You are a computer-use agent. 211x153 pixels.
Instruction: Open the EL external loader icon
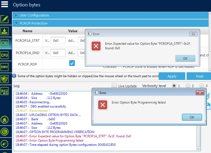pyautogui.click(x=5, y=132)
